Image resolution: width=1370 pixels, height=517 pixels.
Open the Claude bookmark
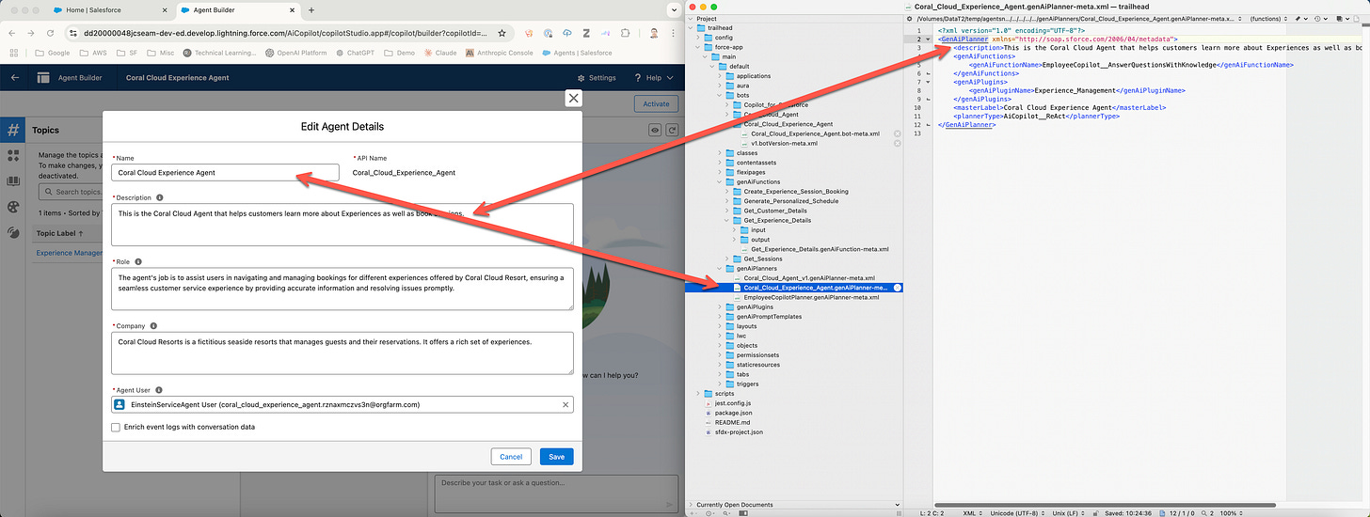pos(440,54)
